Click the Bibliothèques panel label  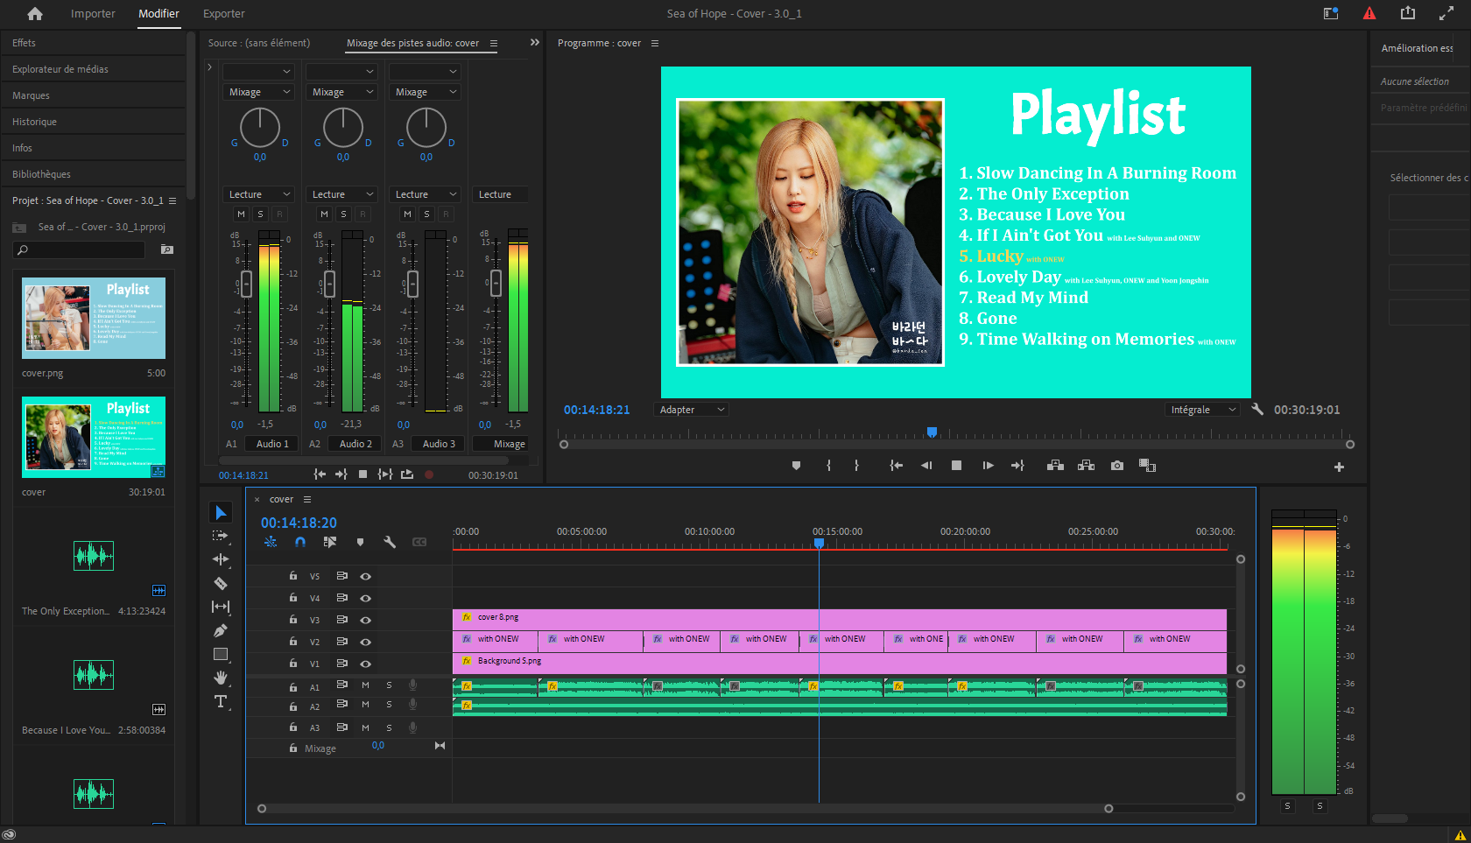[x=41, y=174]
